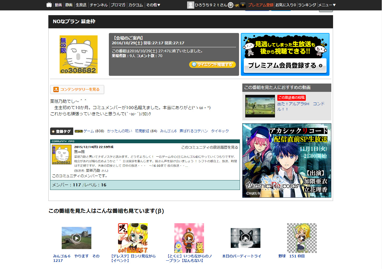Open the メニュー dropdown

pos(327,5)
